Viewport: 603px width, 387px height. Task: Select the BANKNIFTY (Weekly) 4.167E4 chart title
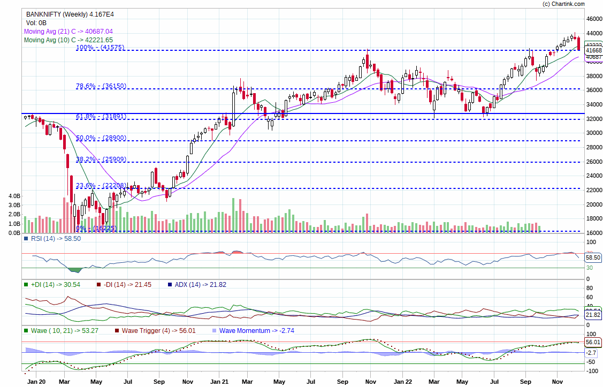[70, 14]
